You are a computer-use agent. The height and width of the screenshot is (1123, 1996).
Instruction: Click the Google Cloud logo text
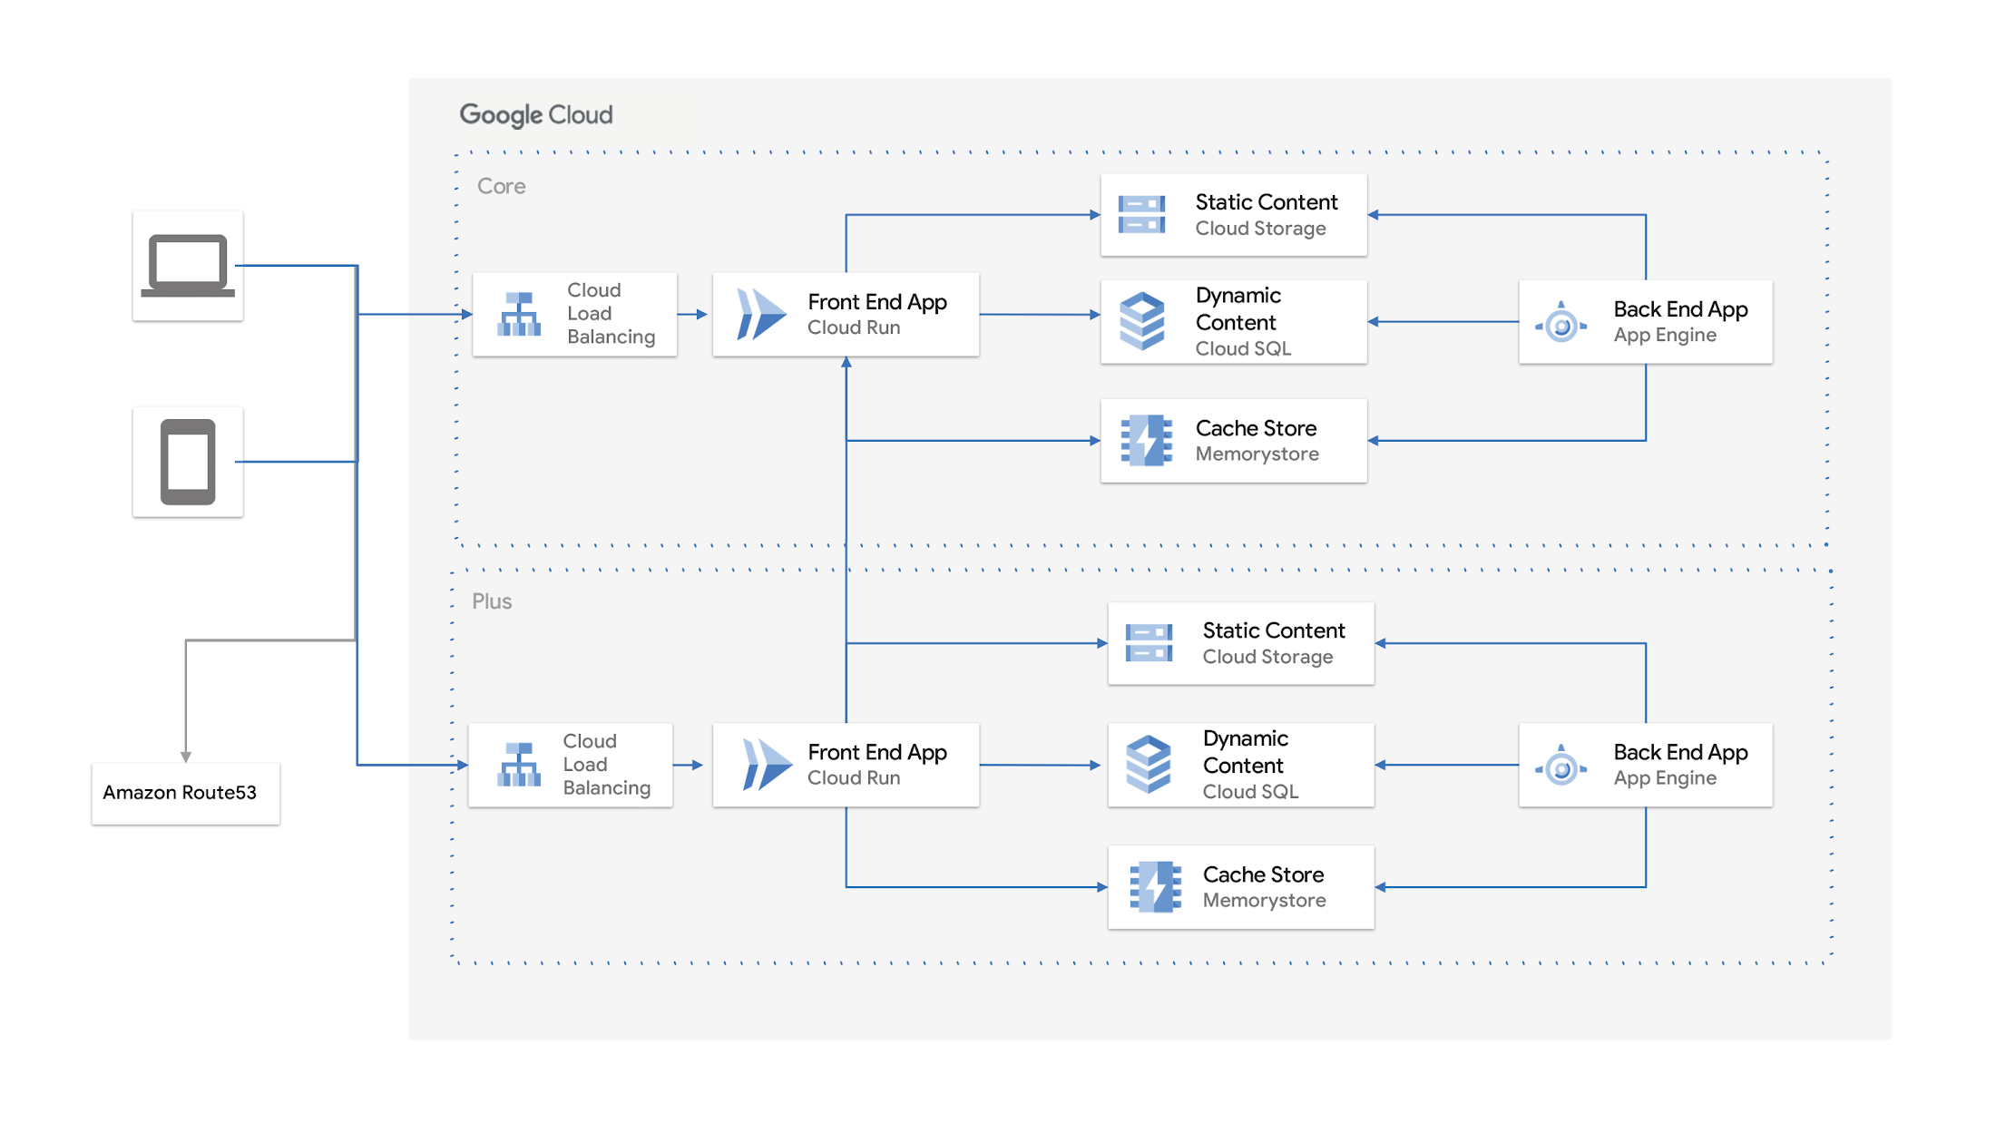coord(536,115)
